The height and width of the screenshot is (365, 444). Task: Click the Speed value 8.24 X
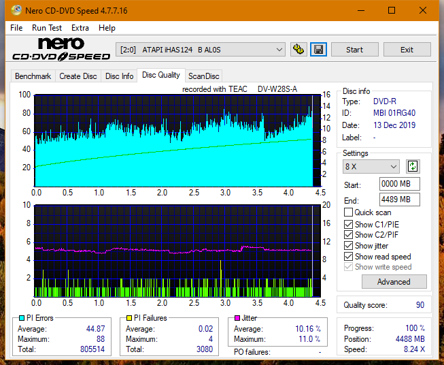414,349
